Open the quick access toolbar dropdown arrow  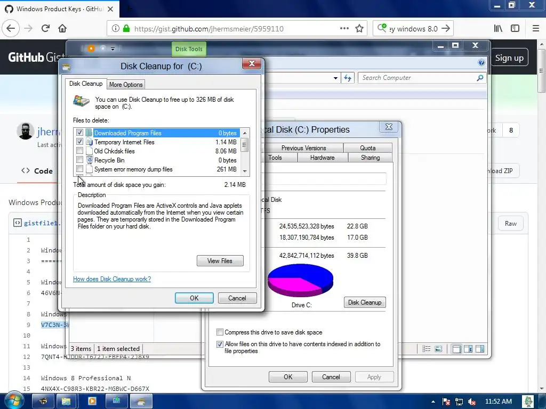pos(113,49)
